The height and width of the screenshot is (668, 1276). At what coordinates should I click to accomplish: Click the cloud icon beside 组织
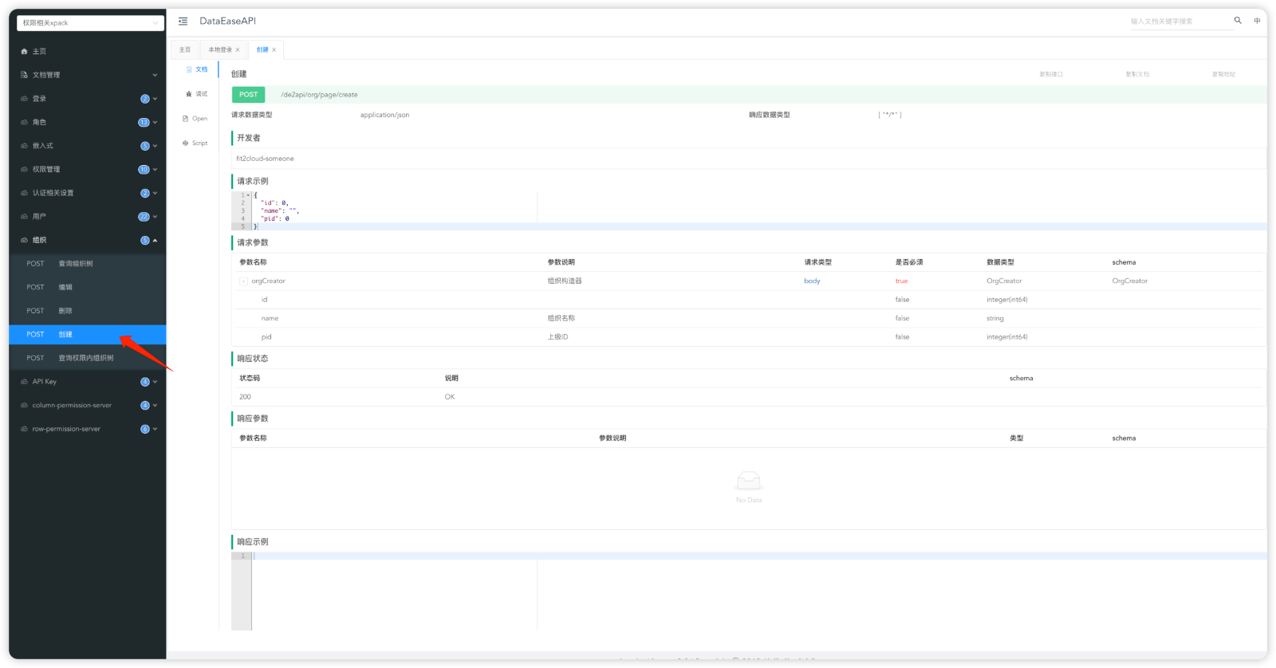click(x=24, y=240)
